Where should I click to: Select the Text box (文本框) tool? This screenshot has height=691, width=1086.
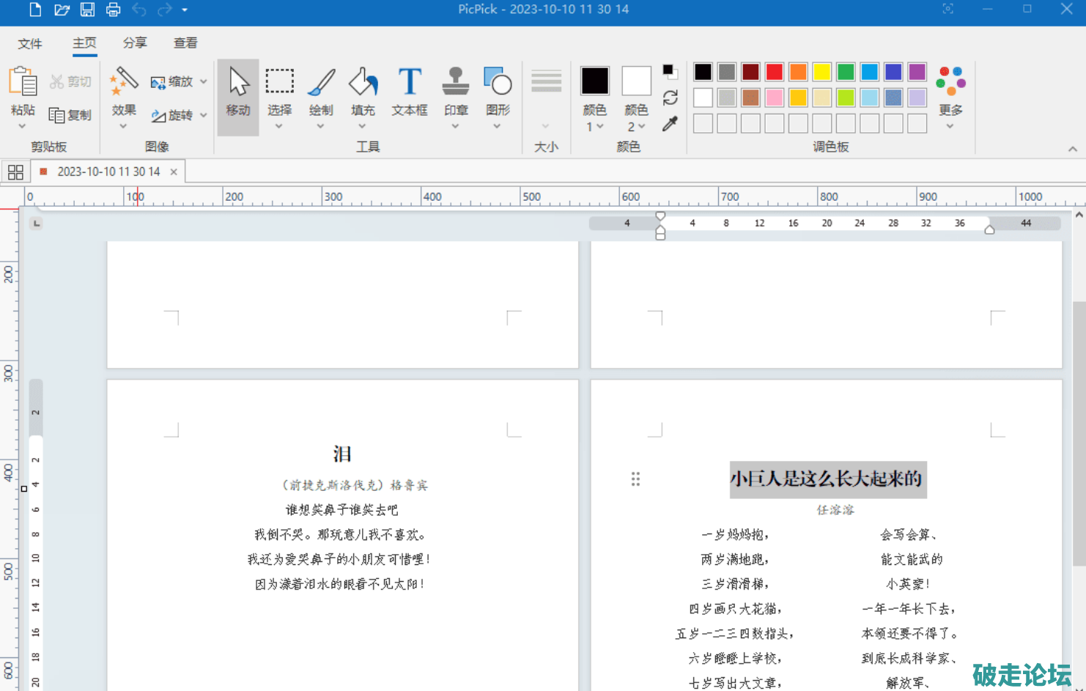pyautogui.click(x=409, y=92)
